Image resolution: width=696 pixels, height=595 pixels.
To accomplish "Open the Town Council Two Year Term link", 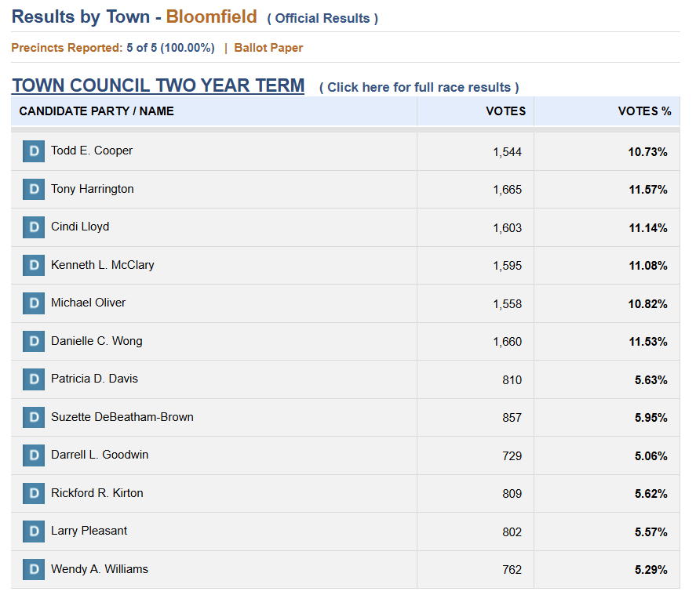I will pyautogui.click(x=158, y=85).
